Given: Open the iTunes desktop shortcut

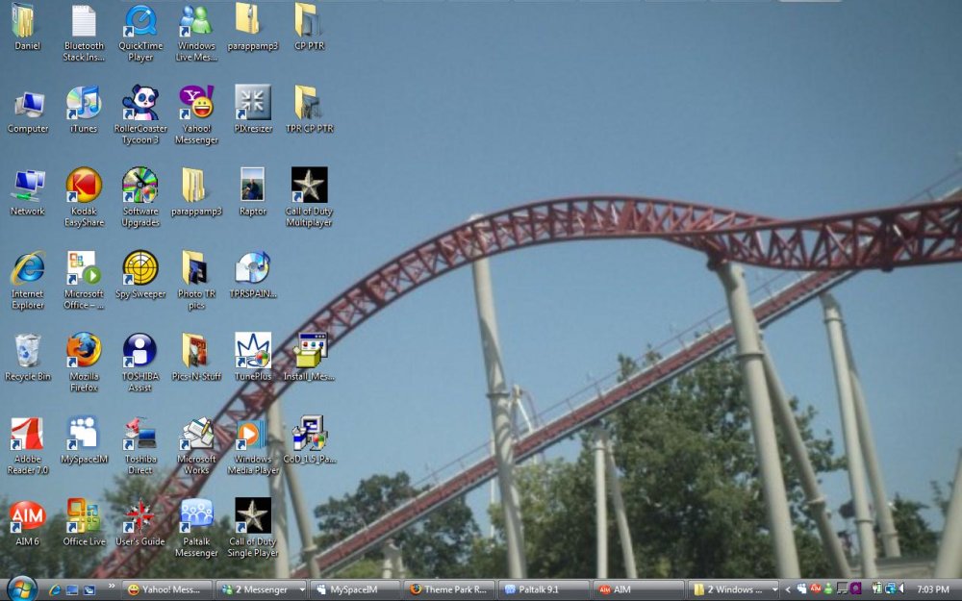Looking at the screenshot, I should (84, 104).
